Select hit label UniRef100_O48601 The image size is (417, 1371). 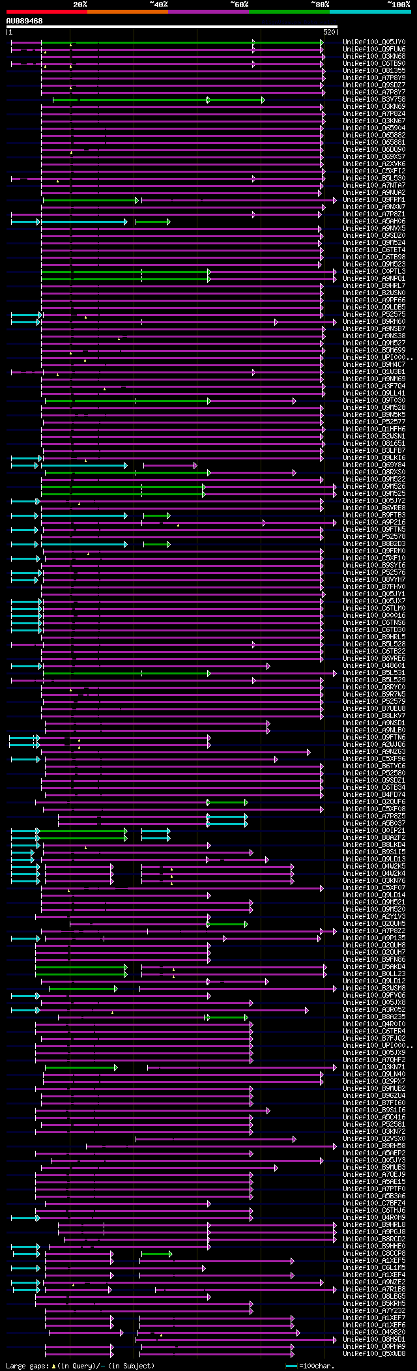click(374, 666)
